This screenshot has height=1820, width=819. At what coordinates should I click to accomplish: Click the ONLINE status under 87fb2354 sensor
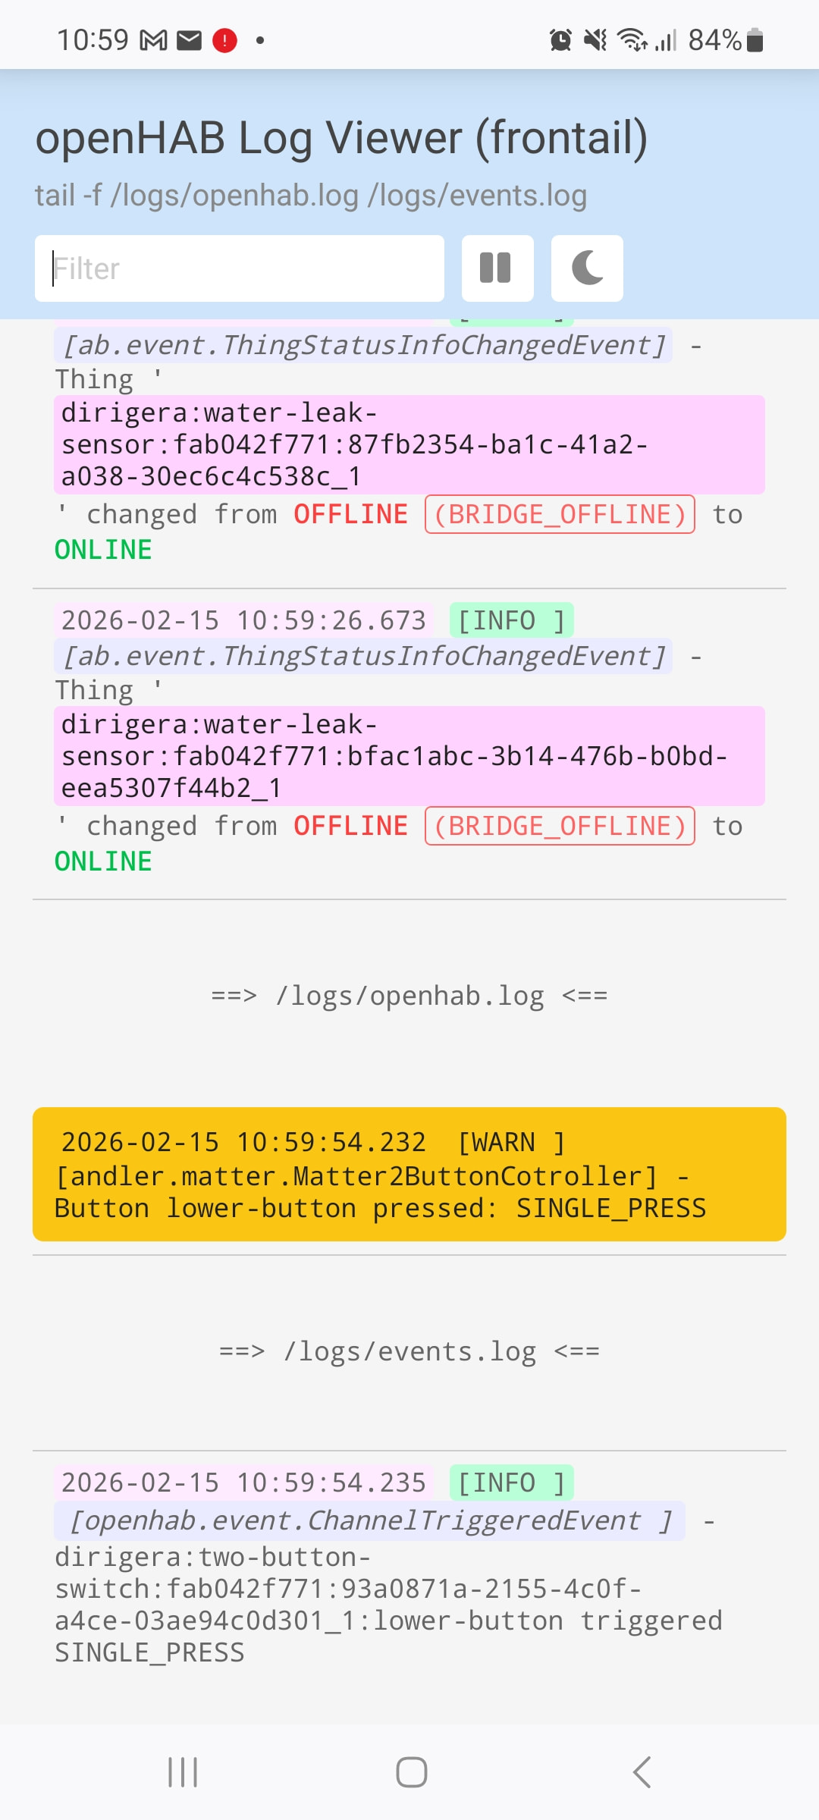click(103, 550)
